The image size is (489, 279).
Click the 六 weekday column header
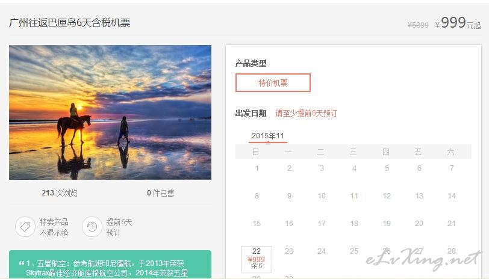pos(451,152)
